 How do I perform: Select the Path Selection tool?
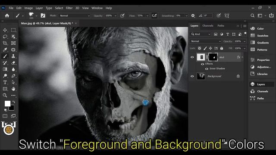tap(13, 82)
